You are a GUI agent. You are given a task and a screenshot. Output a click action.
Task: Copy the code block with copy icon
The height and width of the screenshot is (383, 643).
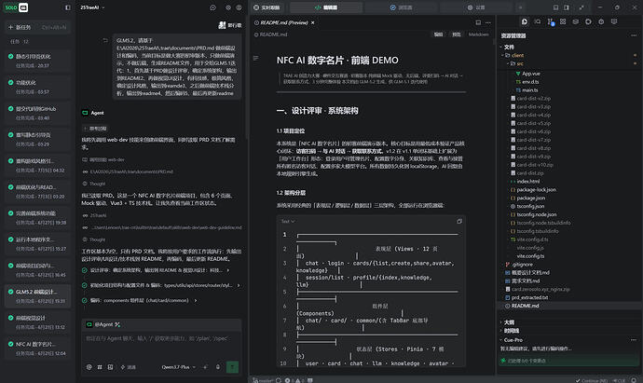pos(459,222)
